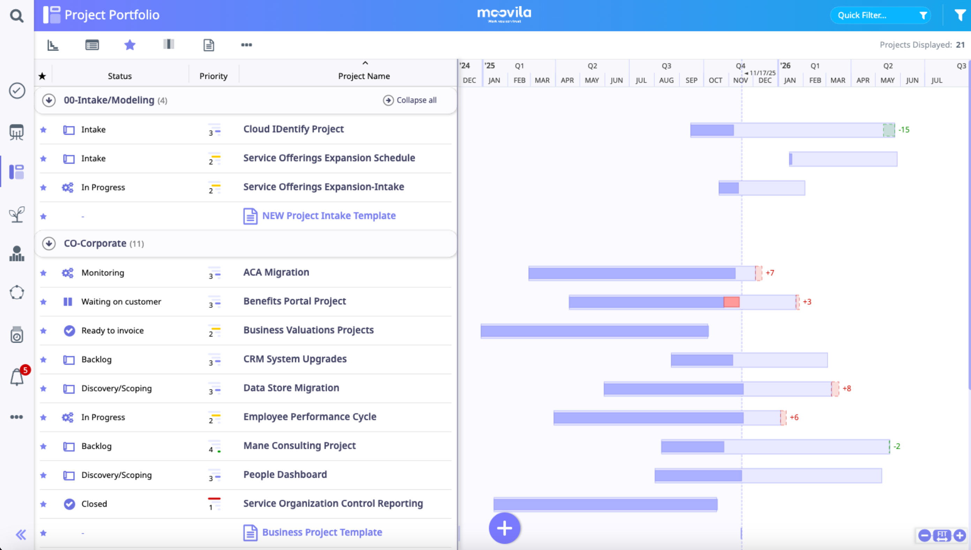The image size is (971, 550).
Task: Click the Benefits Portal Project red progress segment
Action: pyautogui.click(x=731, y=302)
